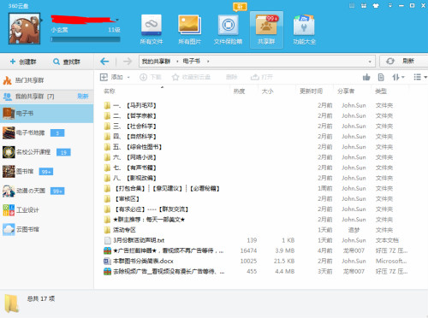Sort by 更新时间 column header
The image size is (428, 318).
tap(311, 91)
